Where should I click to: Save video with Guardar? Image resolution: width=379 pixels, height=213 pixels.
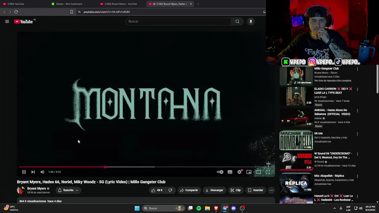(255, 190)
